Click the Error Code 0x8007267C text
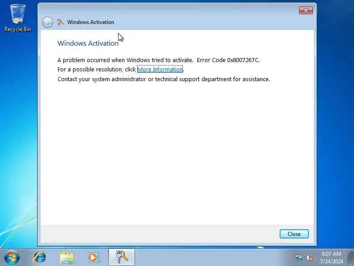 click(228, 60)
